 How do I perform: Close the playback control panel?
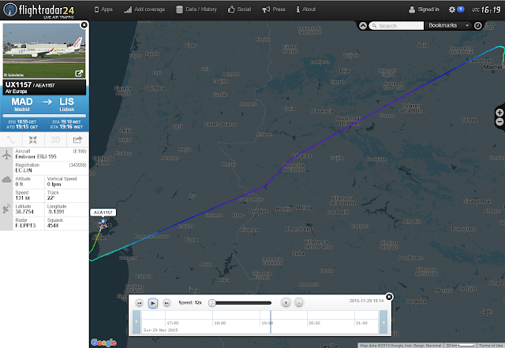[389, 297]
